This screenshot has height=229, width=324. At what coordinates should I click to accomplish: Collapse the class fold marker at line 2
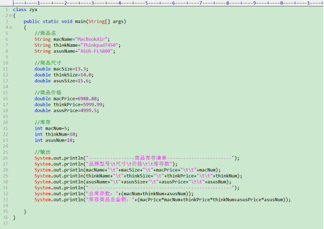pyautogui.click(x=11, y=16)
